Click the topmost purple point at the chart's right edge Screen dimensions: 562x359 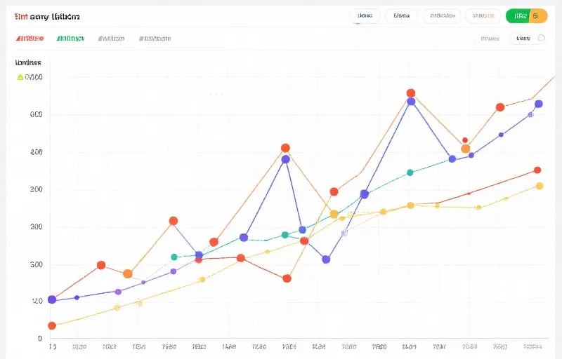pos(539,104)
